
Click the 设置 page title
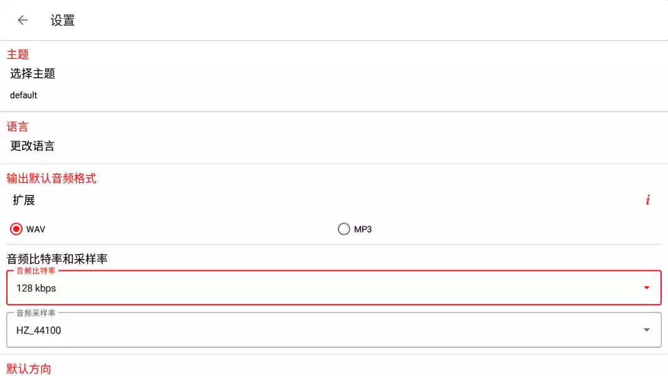click(x=63, y=20)
